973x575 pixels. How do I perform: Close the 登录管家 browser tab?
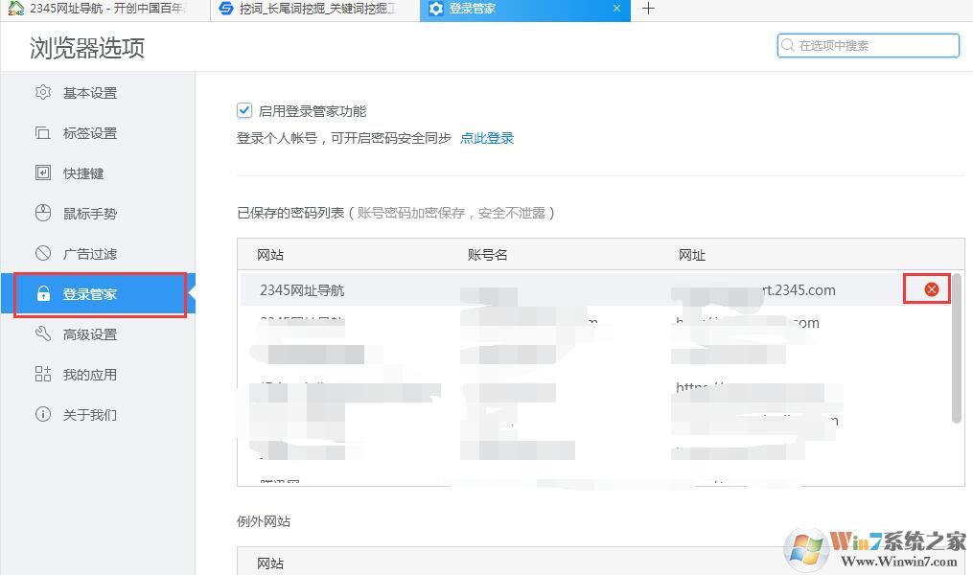(x=616, y=9)
